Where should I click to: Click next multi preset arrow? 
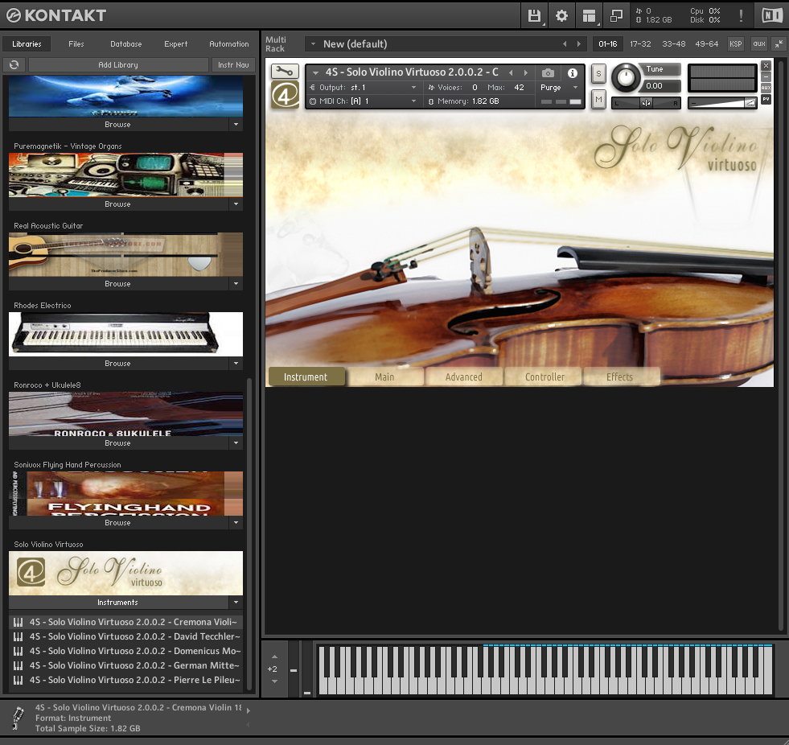(578, 43)
